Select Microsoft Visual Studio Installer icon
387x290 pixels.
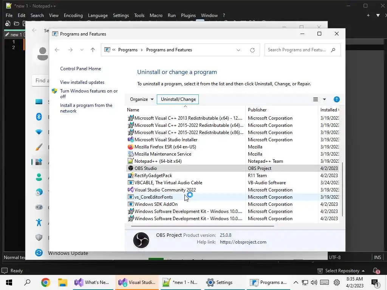130,140
